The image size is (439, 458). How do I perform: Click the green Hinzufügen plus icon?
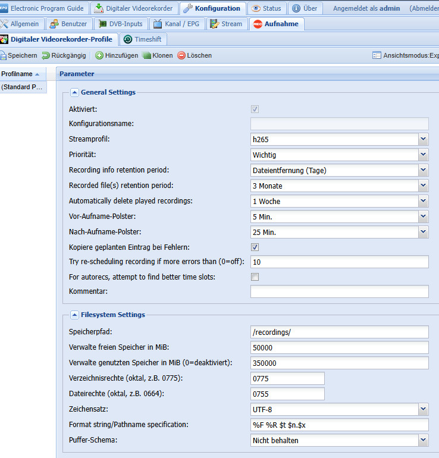pyautogui.click(x=99, y=55)
